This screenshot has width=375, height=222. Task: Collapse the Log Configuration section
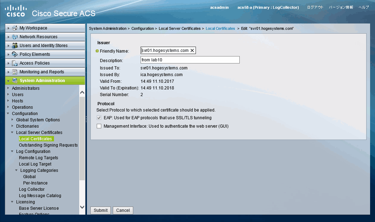point(11,151)
